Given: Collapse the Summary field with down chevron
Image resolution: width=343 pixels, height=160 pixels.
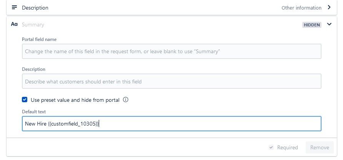Looking at the screenshot, I should pyautogui.click(x=329, y=24).
